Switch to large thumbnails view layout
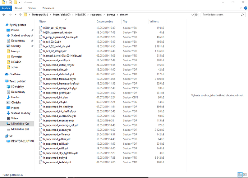 coord(245,175)
